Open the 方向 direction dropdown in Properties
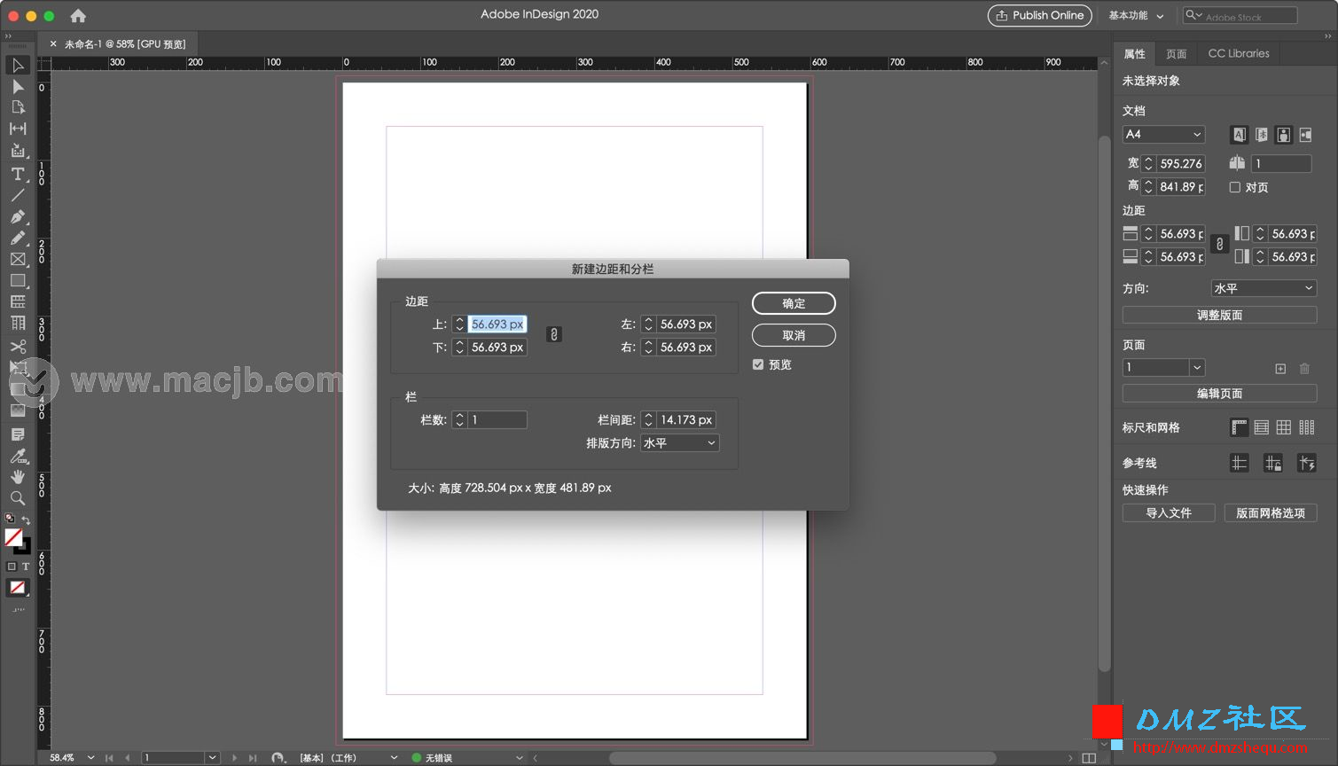Screen dimensions: 1338x766 1264,288
